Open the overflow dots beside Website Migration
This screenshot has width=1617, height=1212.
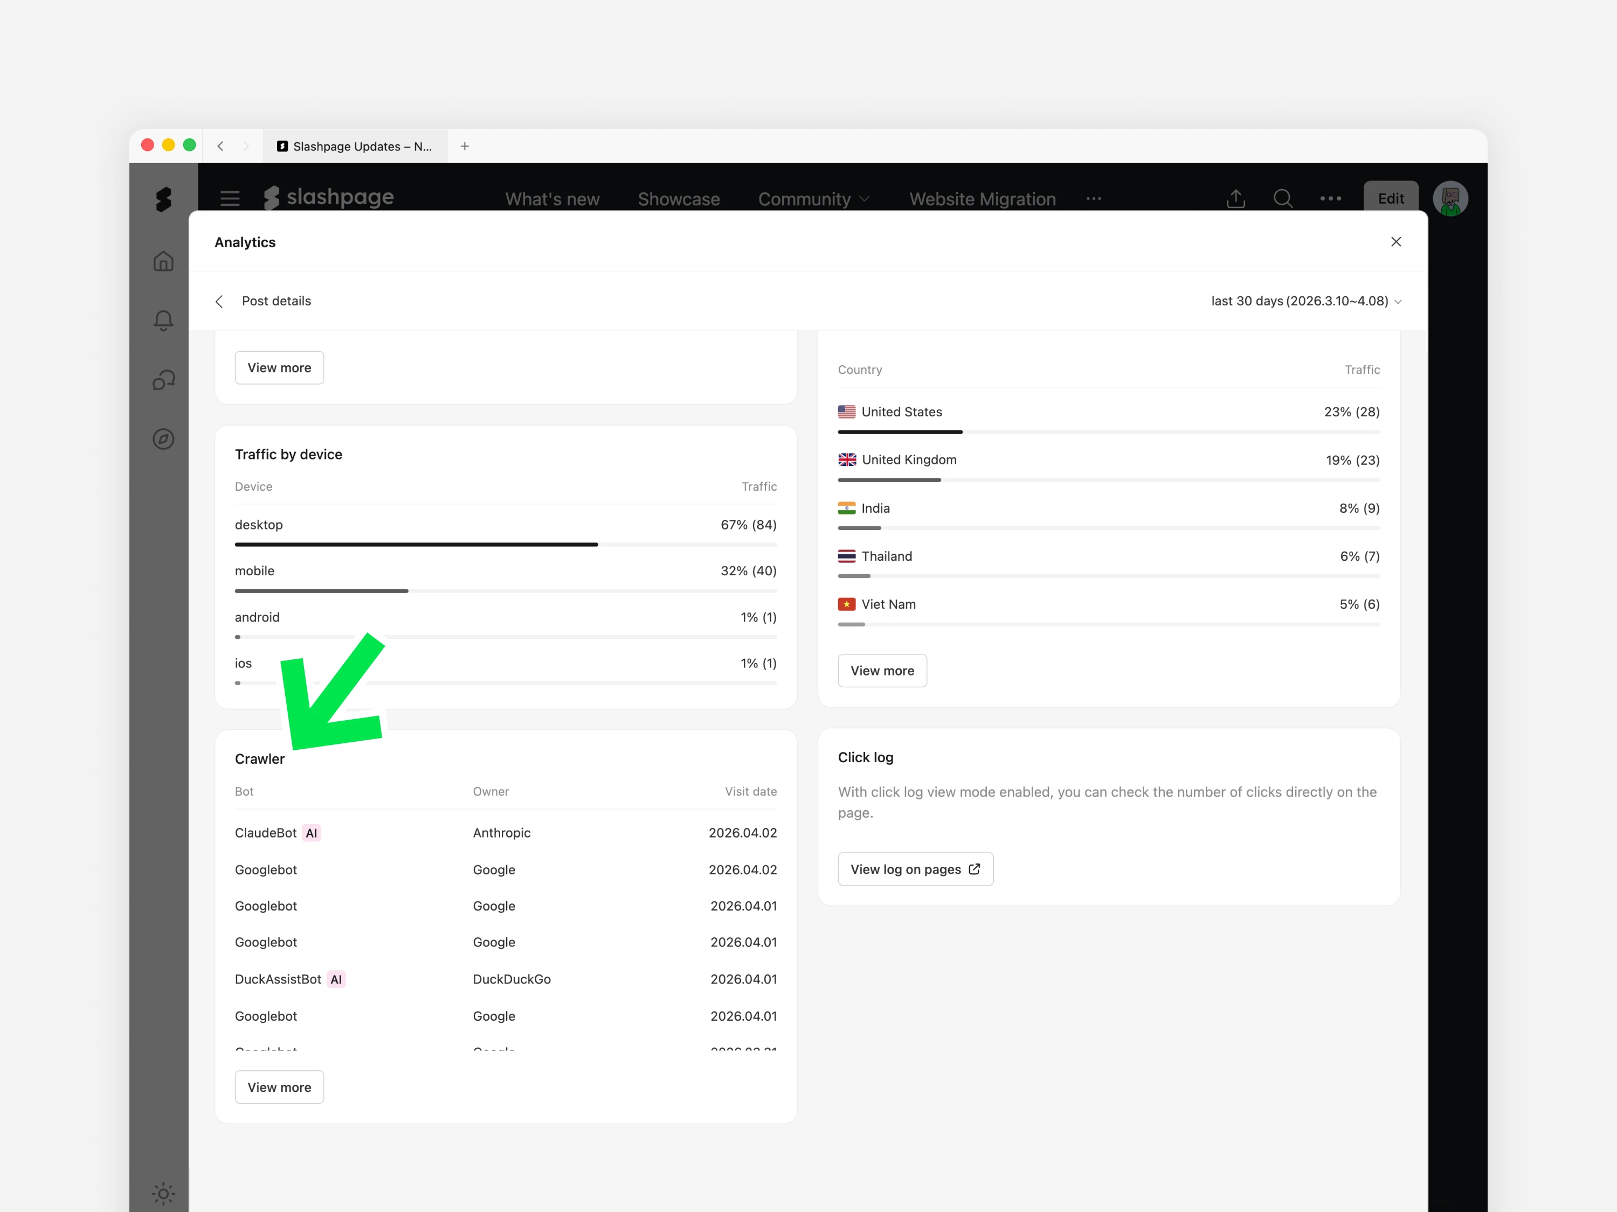point(1094,199)
